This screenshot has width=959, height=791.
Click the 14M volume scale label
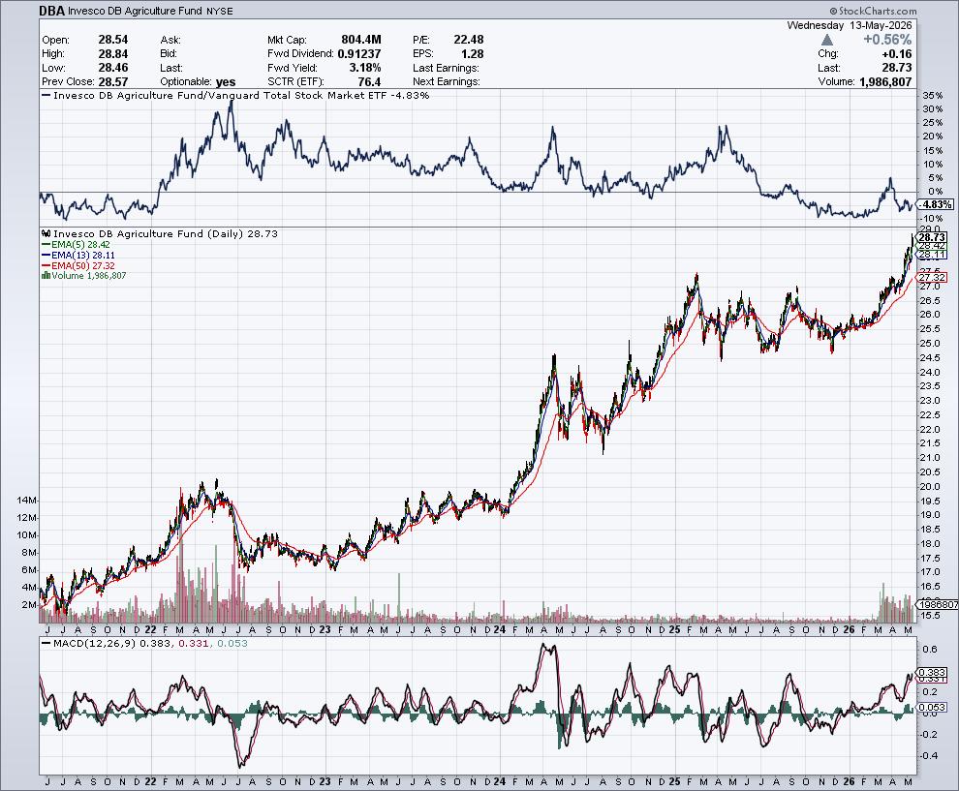coord(26,500)
